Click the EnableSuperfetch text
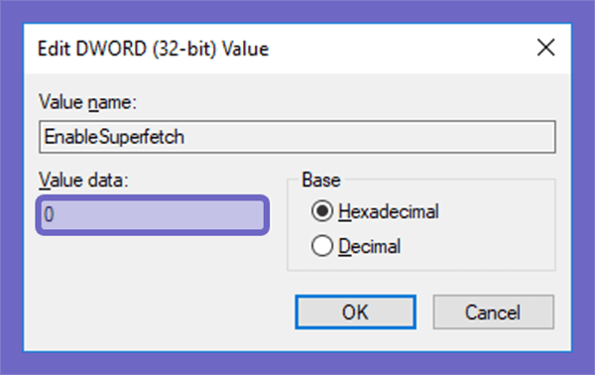This screenshot has width=595, height=375. [114, 137]
